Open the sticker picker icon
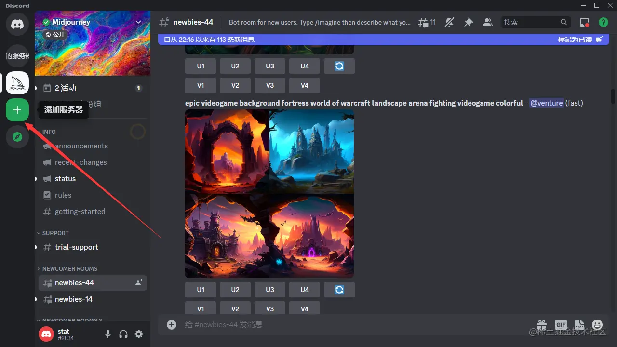Image resolution: width=617 pixels, height=347 pixels. click(579, 325)
